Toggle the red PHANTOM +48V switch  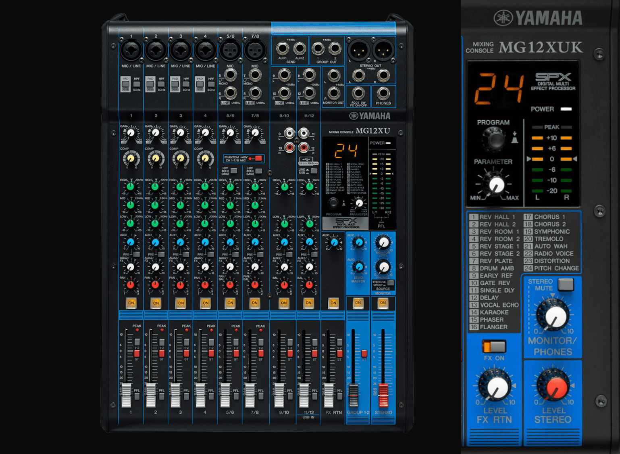point(258,158)
